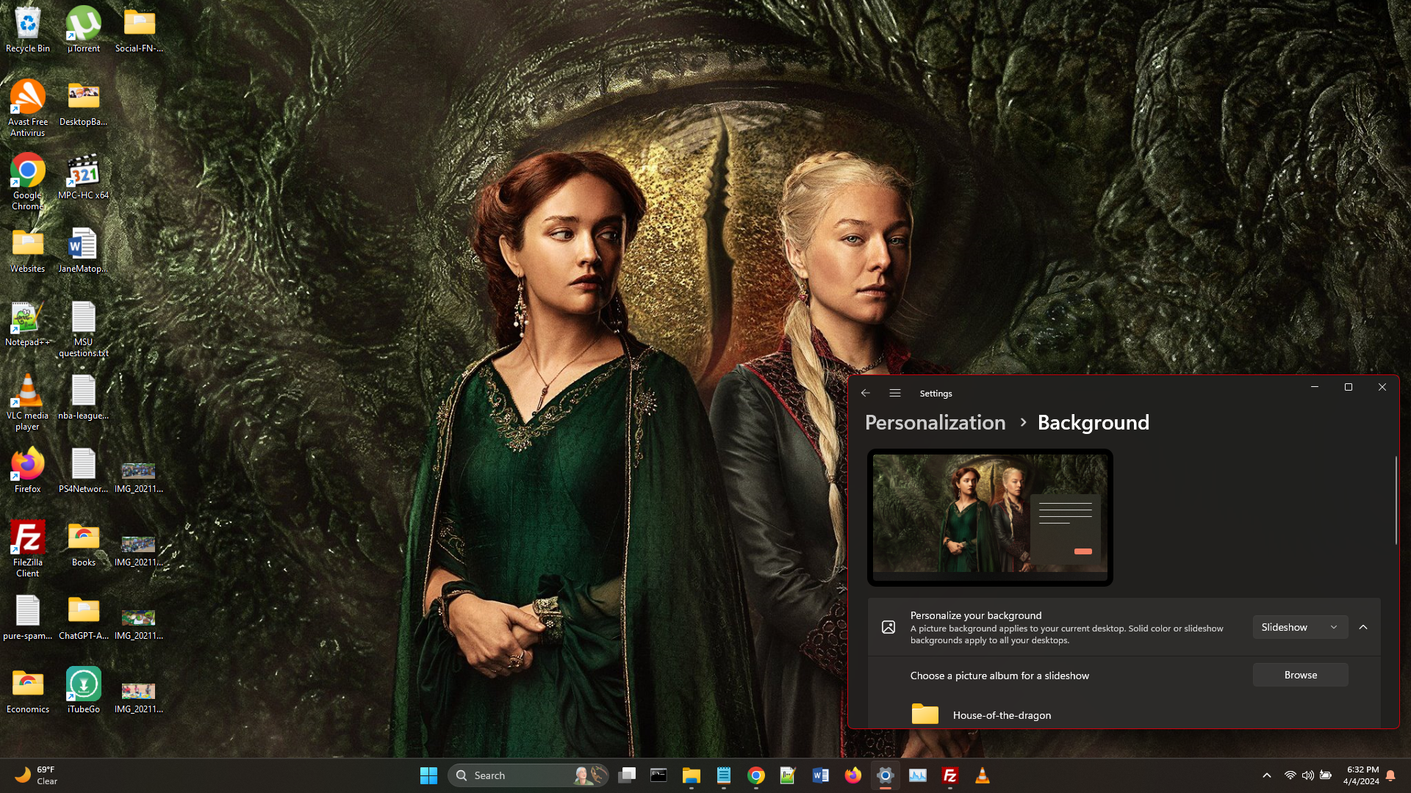The width and height of the screenshot is (1411, 793).
Task: Open the Slideshow background type dropdown
Action: point(1300,627)
